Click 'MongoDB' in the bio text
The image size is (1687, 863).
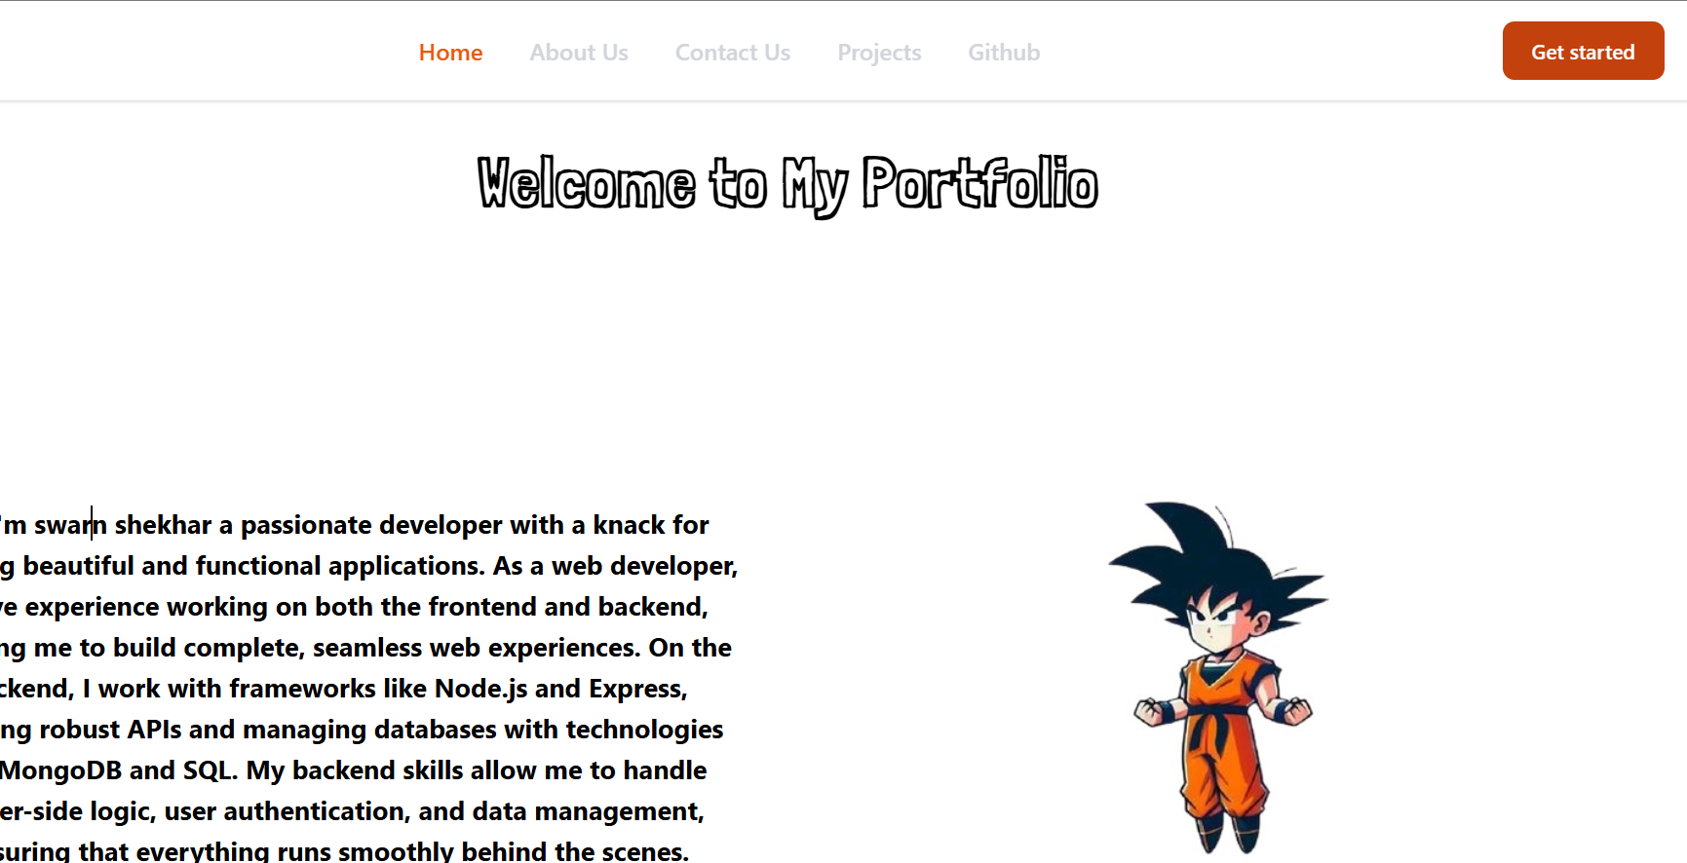coord(60,770)
